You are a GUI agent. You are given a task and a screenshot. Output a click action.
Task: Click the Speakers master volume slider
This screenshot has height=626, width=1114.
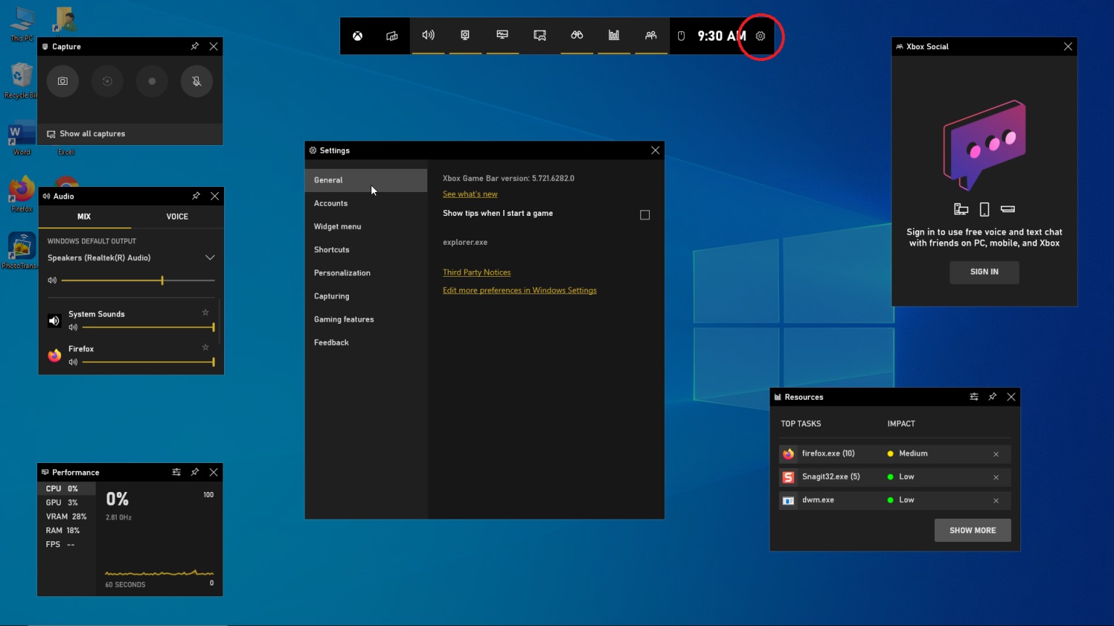(138, 280)
